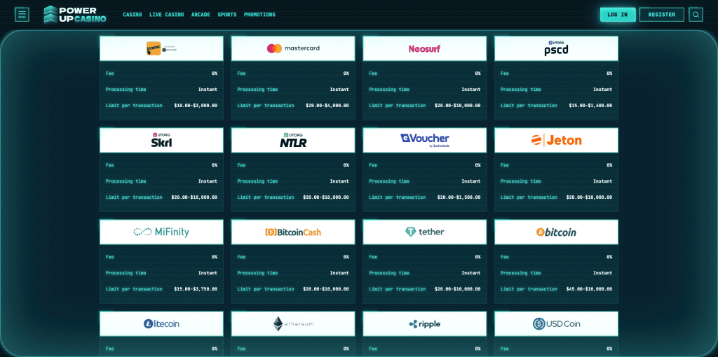718x357 pixels.
Task: Click the Tether card's 0% fee value
Action: (477, 257)
